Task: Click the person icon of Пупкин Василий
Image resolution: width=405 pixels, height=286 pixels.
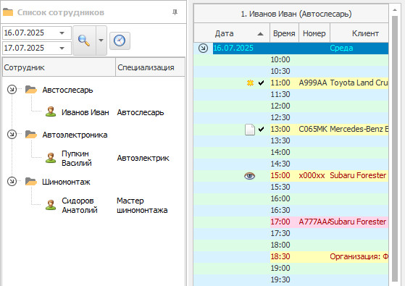Action: pos(51,158)
